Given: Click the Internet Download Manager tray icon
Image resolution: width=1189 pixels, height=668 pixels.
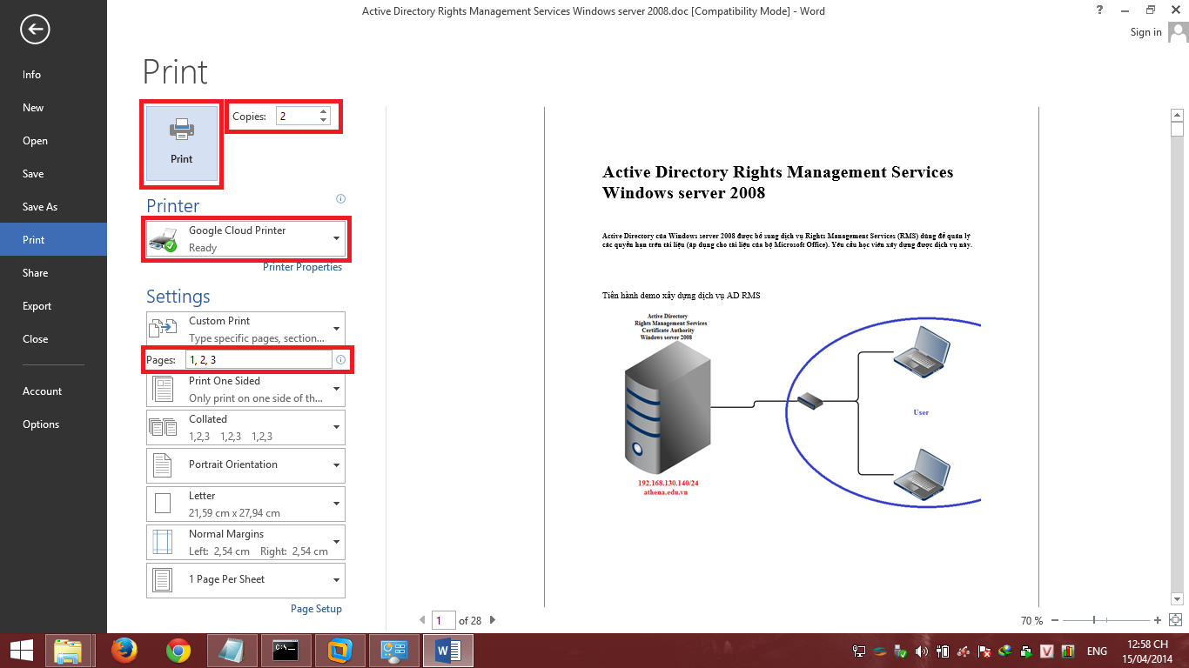Looking at the screenshot, I should 1005,651.
